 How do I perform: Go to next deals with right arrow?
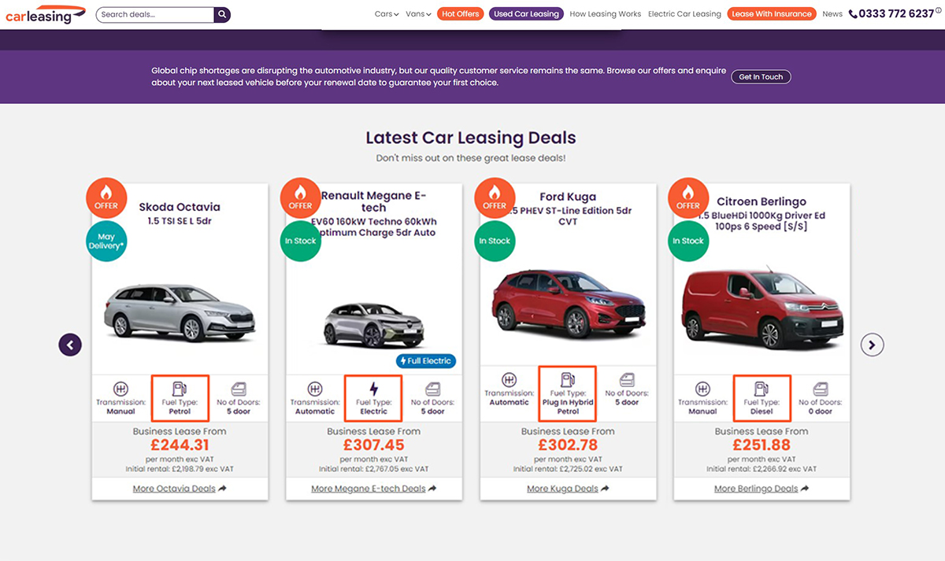click(873, 345)
